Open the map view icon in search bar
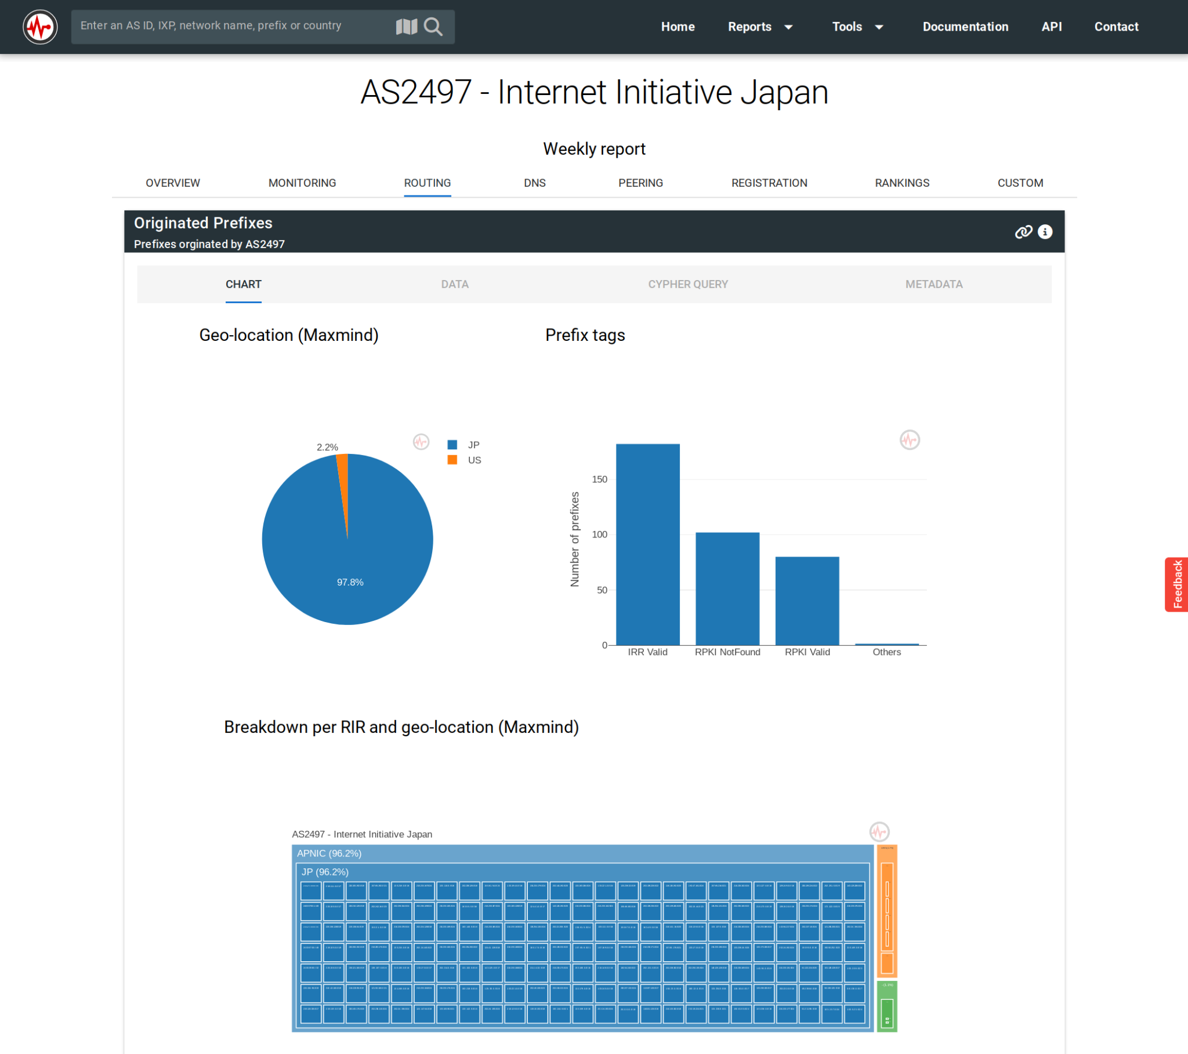 [406, 27]
